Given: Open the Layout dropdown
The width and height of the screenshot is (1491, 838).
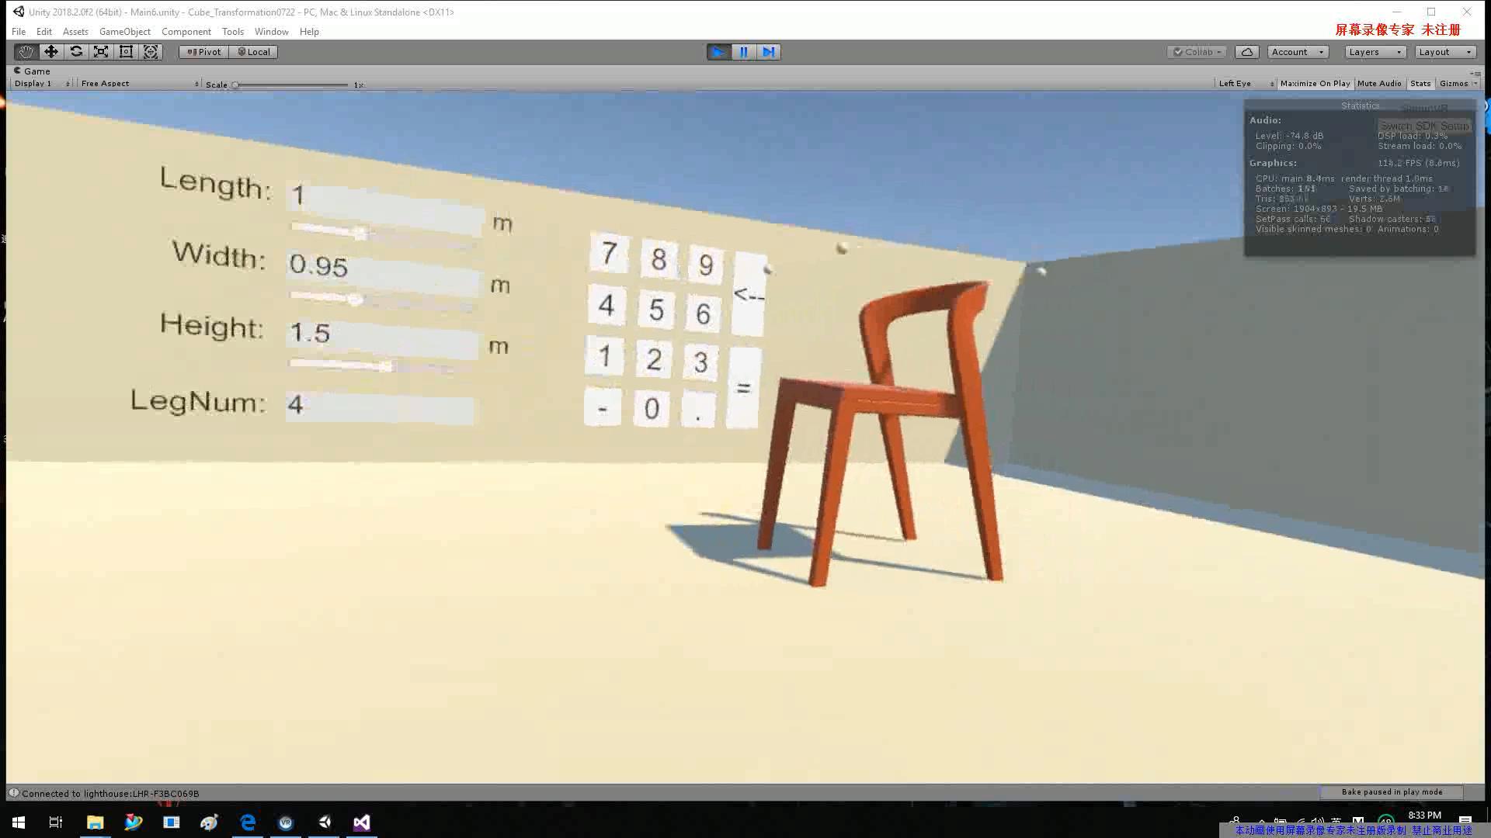Looking at the screenshot, I should (1444, 52).
